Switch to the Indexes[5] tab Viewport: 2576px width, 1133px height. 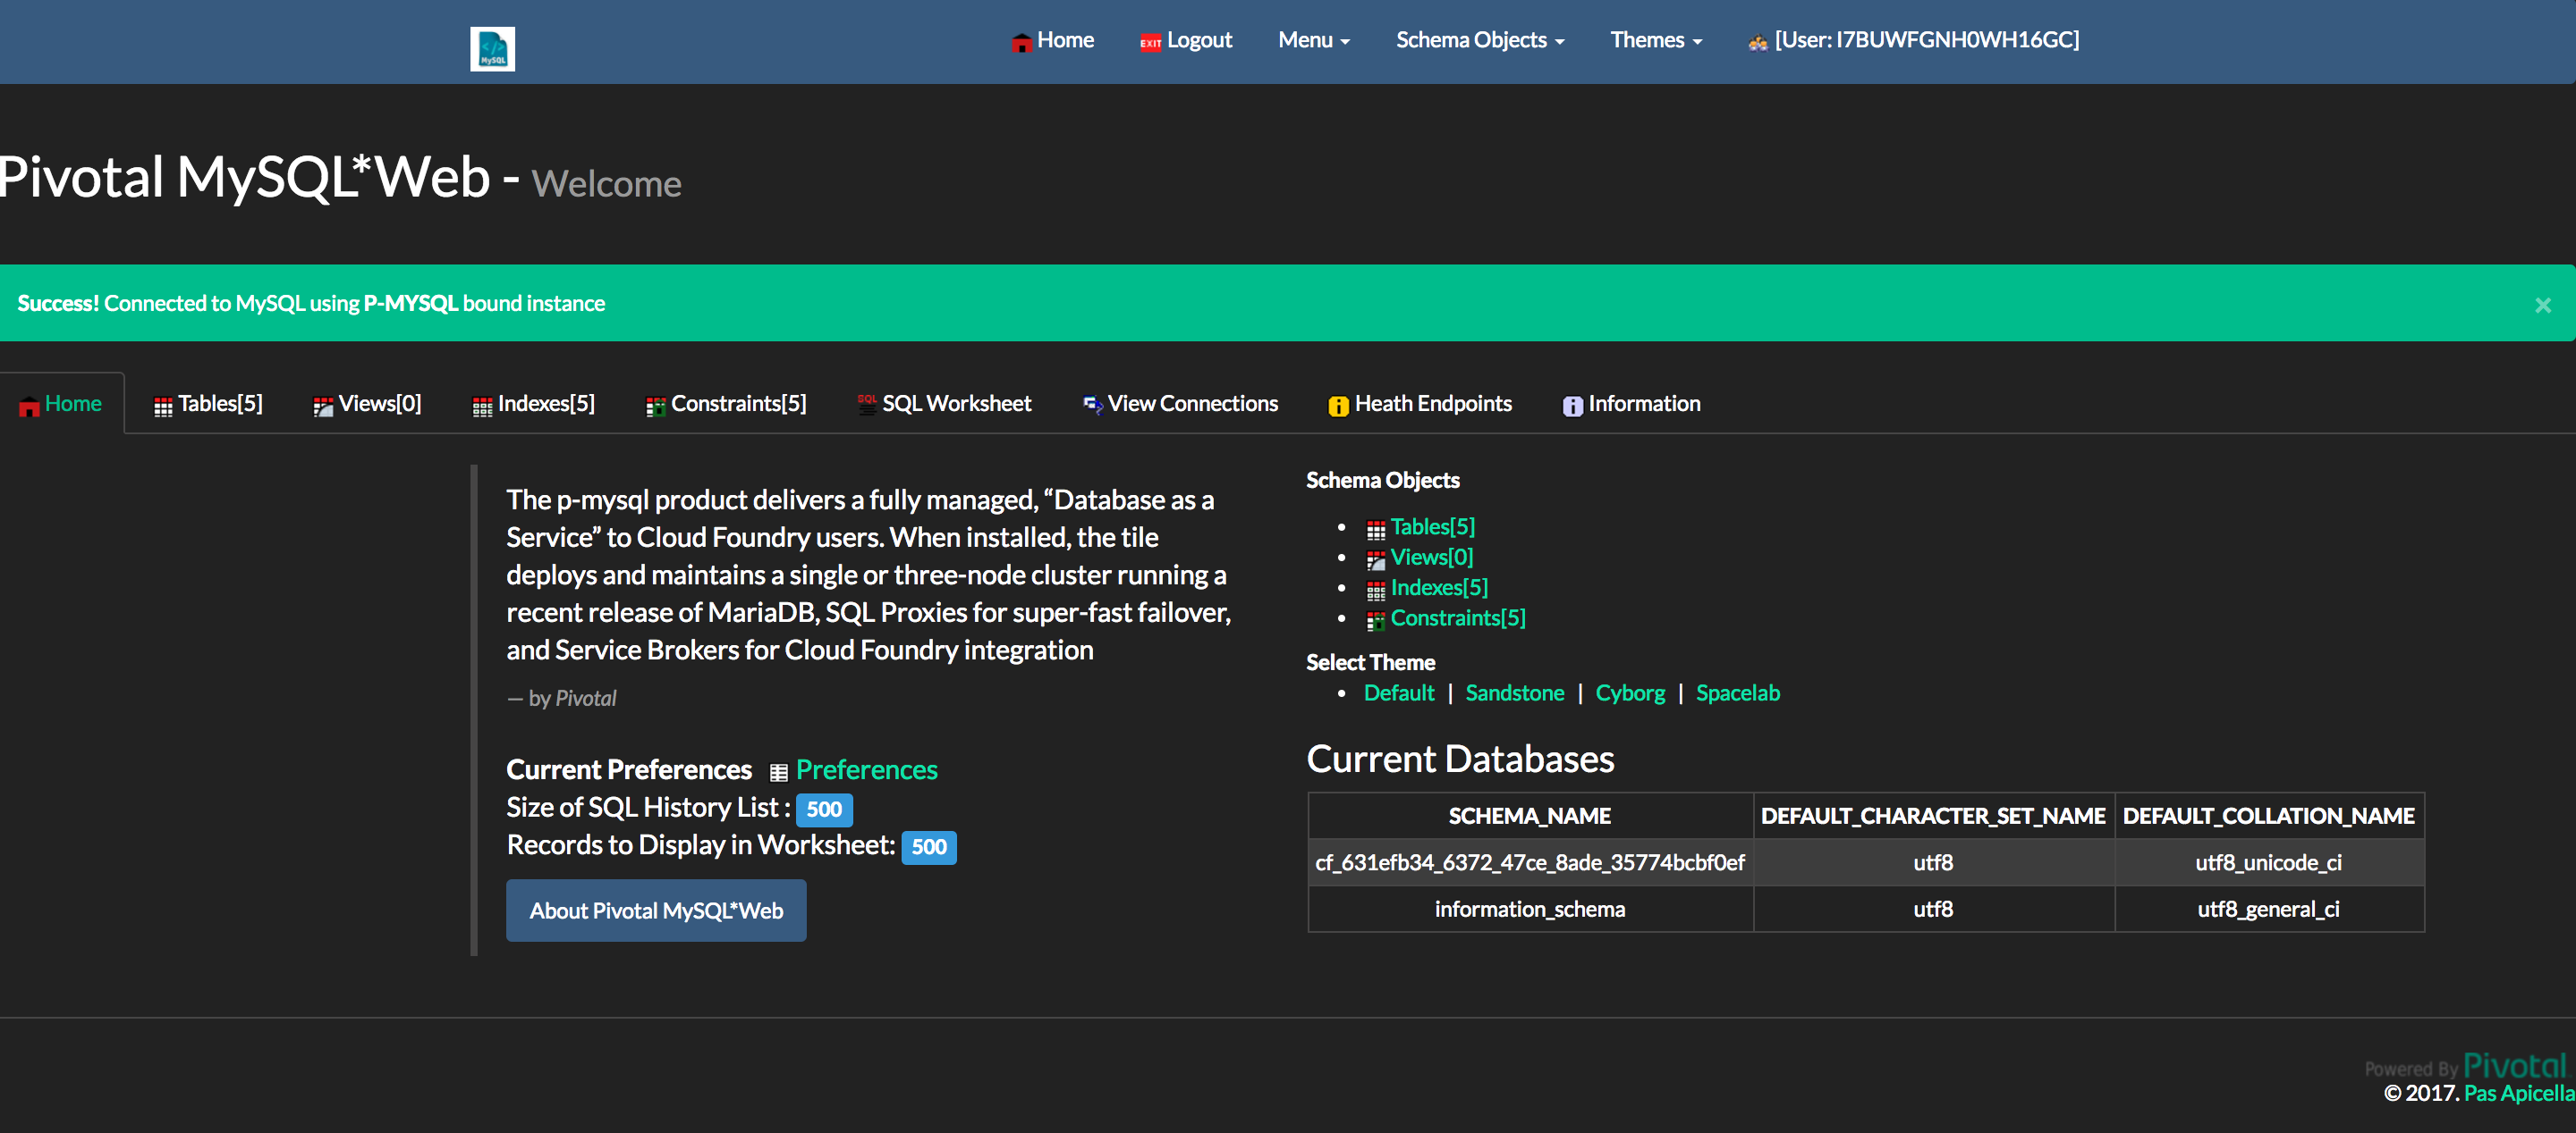(534, 404)
